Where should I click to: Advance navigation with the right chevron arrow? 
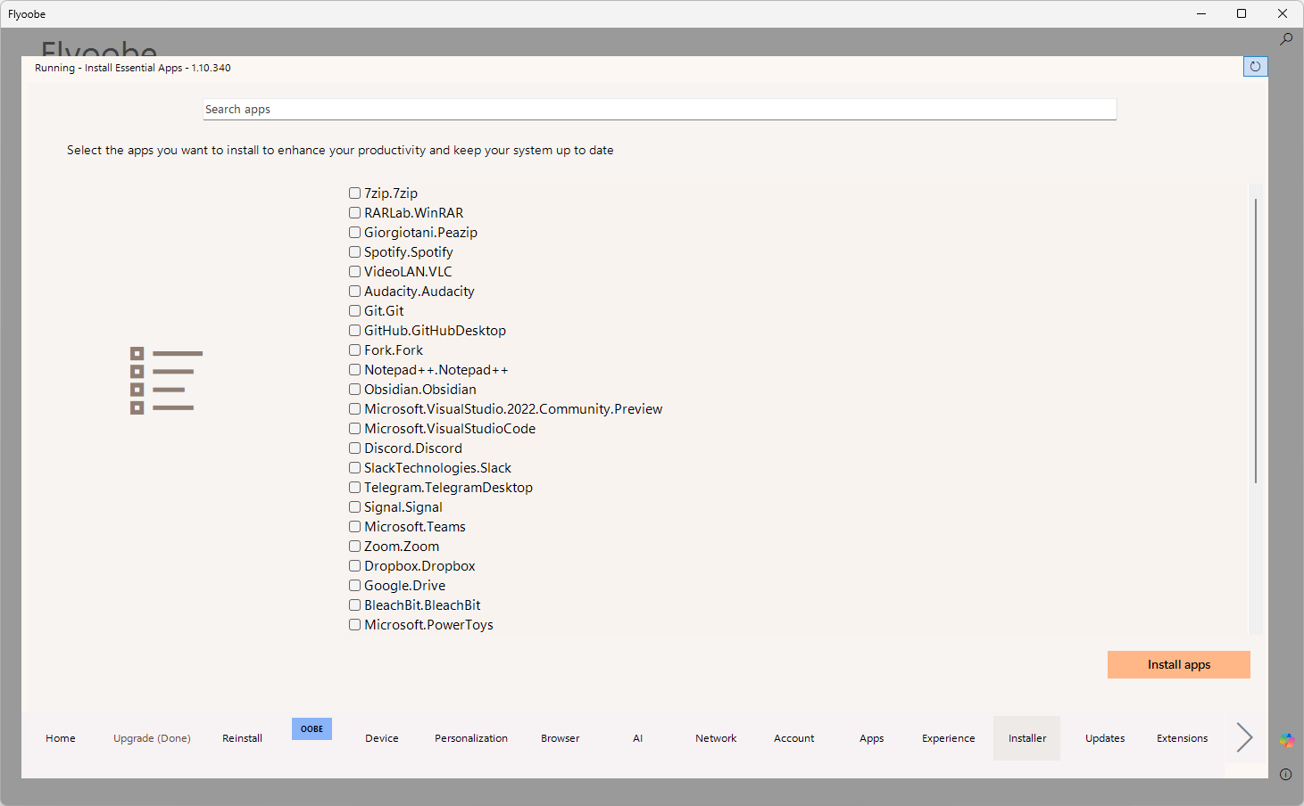coord(1244,737)
